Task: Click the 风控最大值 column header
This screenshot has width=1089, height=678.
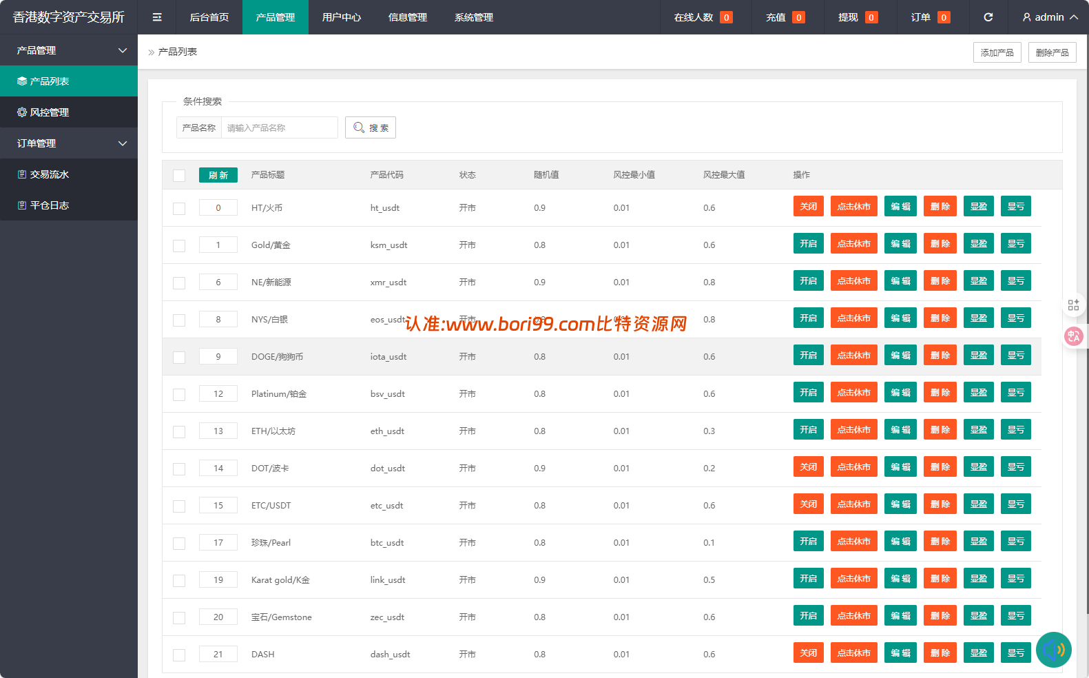Action: pos(724,175)
